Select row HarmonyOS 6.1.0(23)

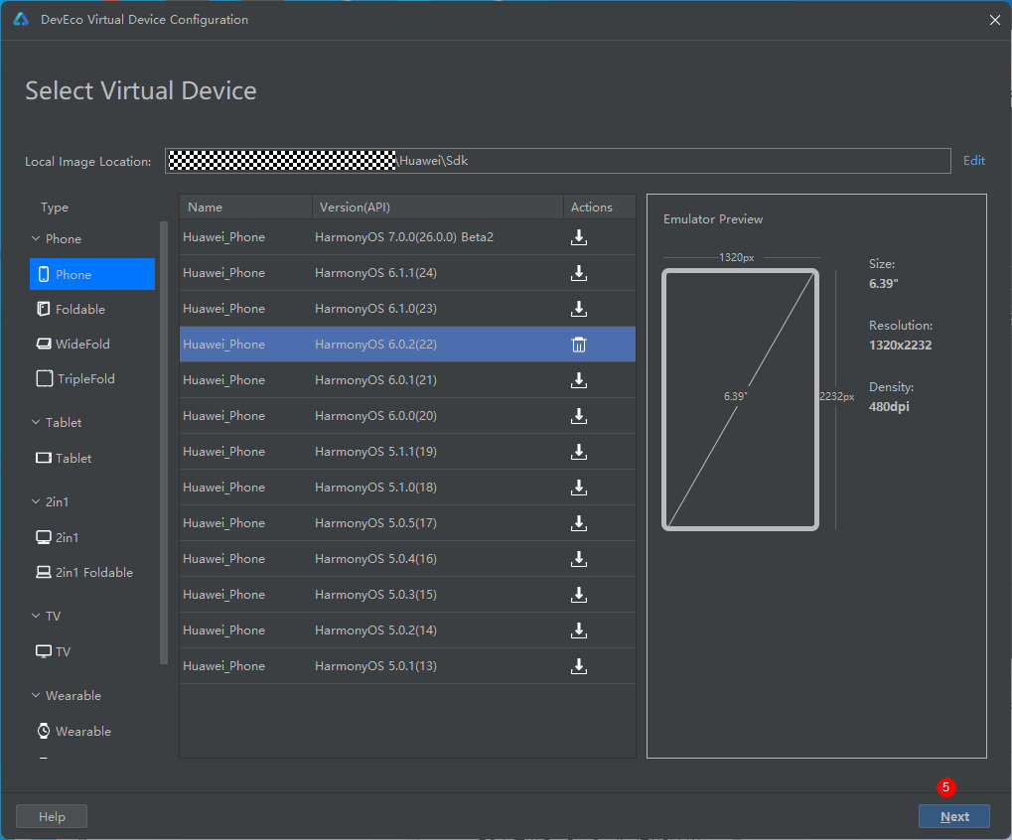click(407, 309)
